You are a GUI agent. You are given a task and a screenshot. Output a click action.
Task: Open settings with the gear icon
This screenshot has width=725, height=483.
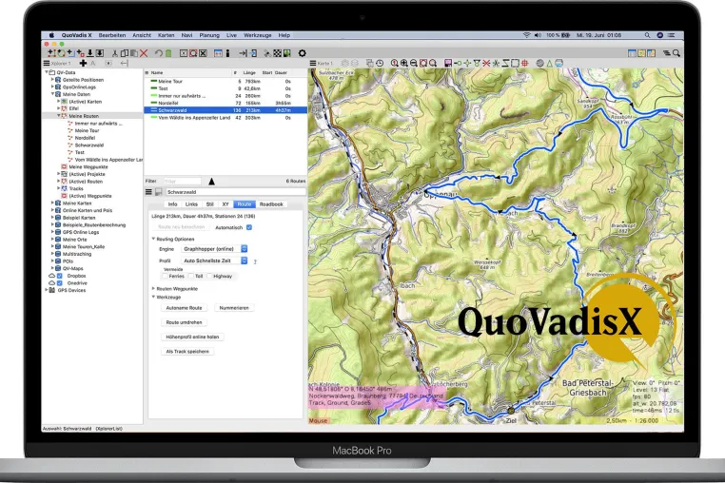[x=302, y=53]
